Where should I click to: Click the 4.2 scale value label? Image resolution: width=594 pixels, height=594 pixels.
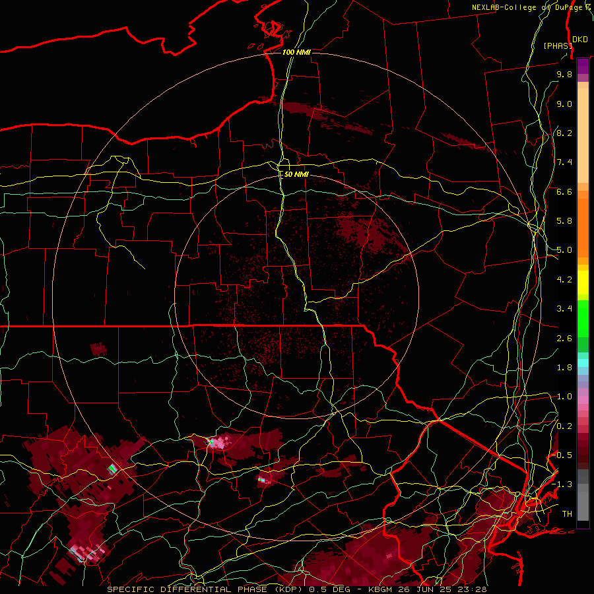564,280
